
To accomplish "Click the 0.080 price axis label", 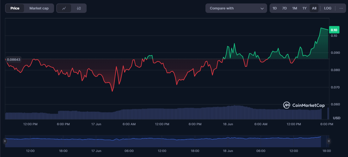I will tap(335, 70).
